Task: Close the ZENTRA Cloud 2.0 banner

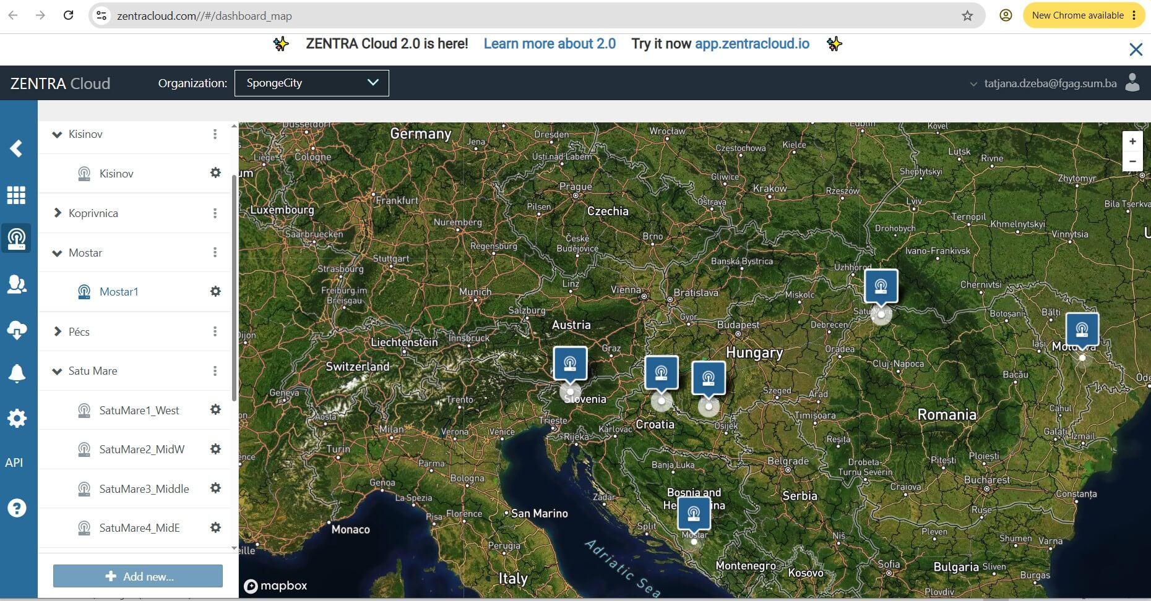Action: [1136, 49]
